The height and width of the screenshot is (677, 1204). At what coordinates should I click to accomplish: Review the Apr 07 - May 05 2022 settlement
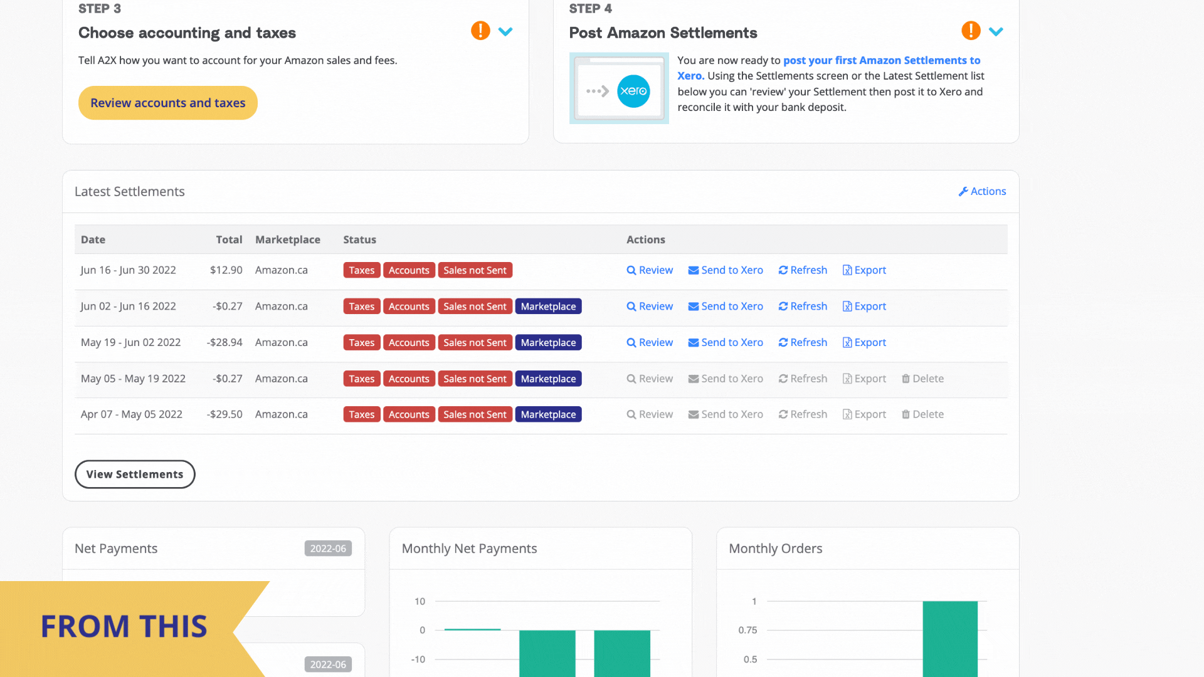pyautogui.click(x=650, y=414)
